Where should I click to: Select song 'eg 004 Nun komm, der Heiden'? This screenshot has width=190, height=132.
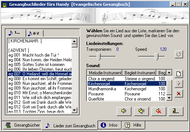point(40,60)
